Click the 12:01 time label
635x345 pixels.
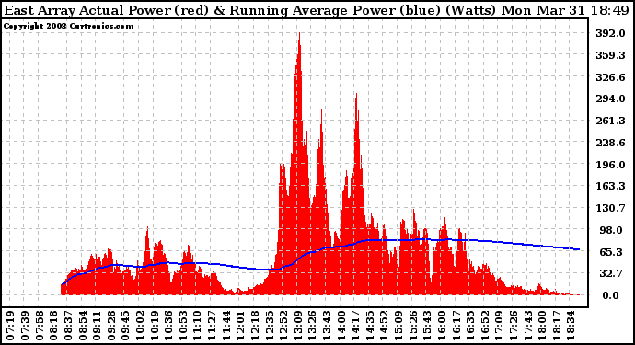click(240, 326)
